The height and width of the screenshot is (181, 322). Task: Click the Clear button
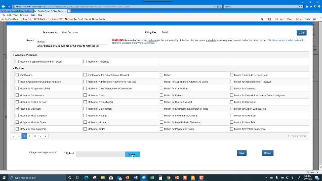[302, 33]
